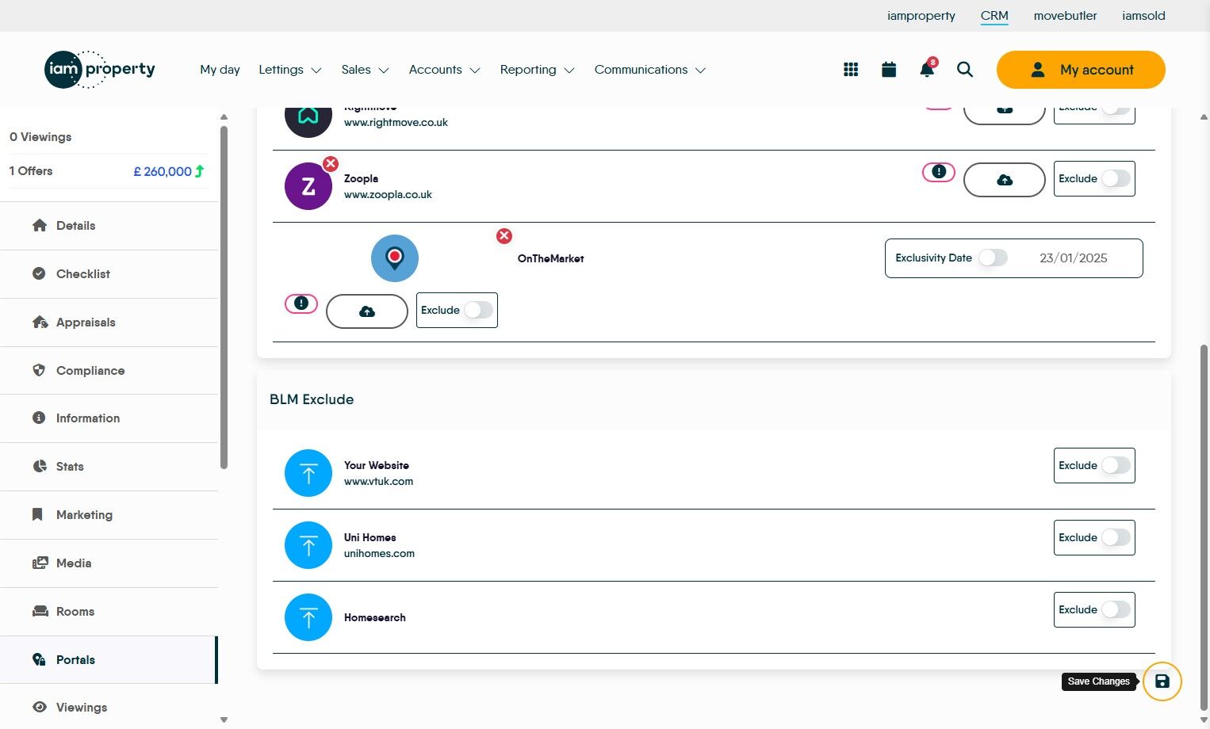Open the Appraisals sidebar section
This screenshot has width=1210, height=729.
[109, 323]
